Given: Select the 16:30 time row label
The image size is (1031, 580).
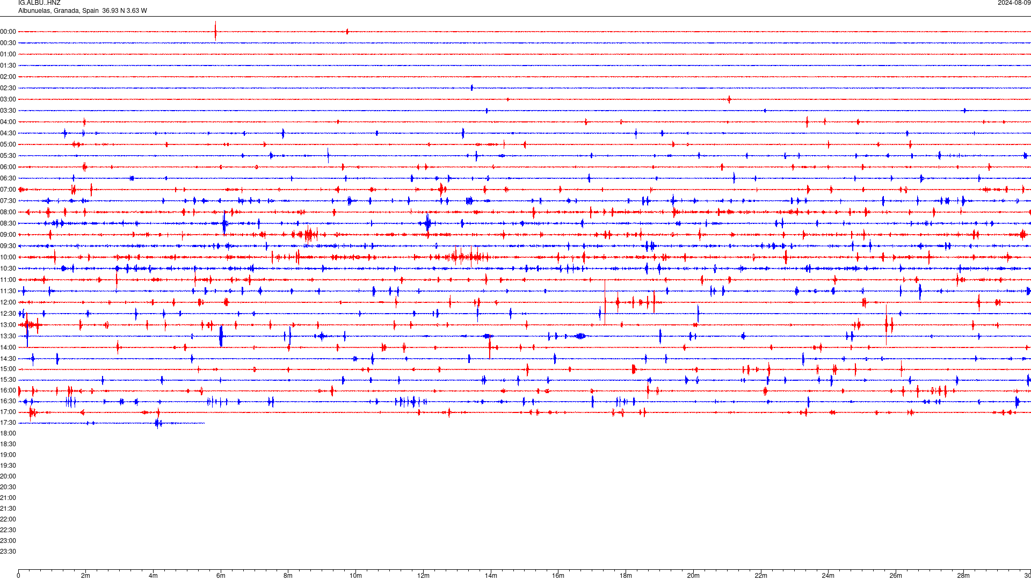Looking at the screenshot, I should click(x=8, y=401).
